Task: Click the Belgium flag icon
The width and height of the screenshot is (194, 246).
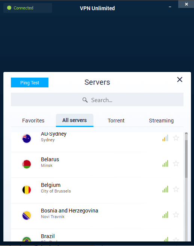Action: pos(27,189)
